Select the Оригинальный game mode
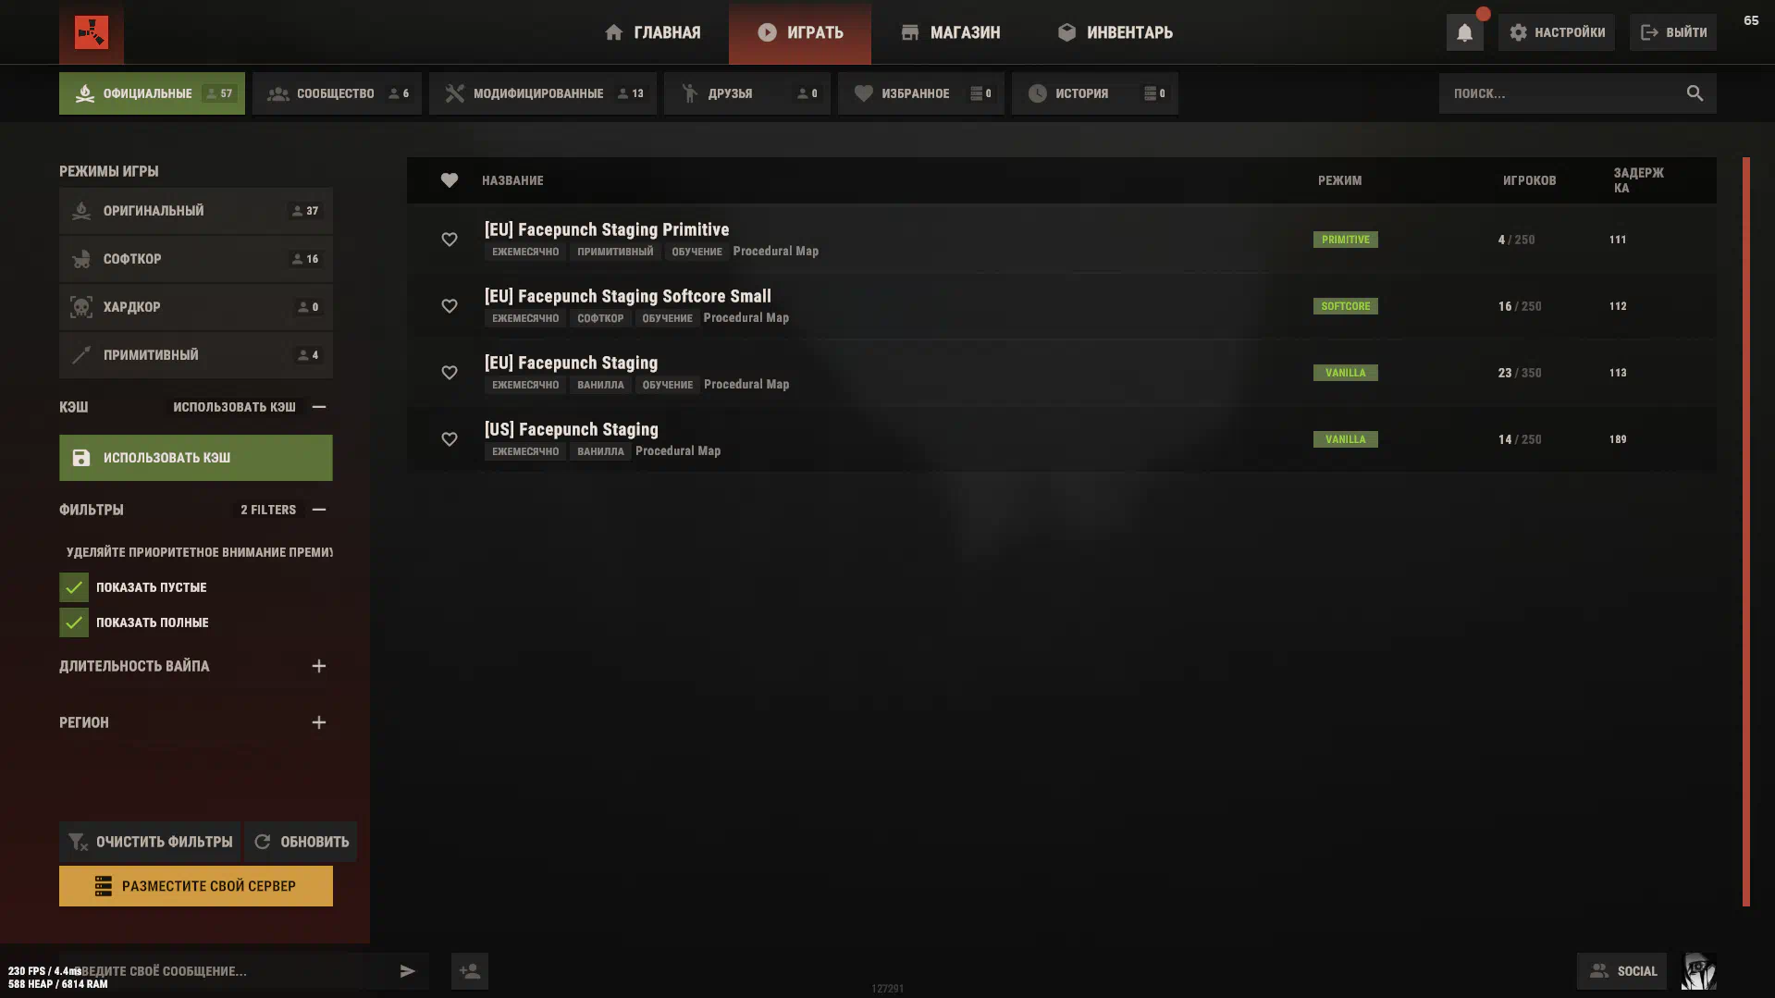Viewport: 1775px width, 998px height. (196, 211)
